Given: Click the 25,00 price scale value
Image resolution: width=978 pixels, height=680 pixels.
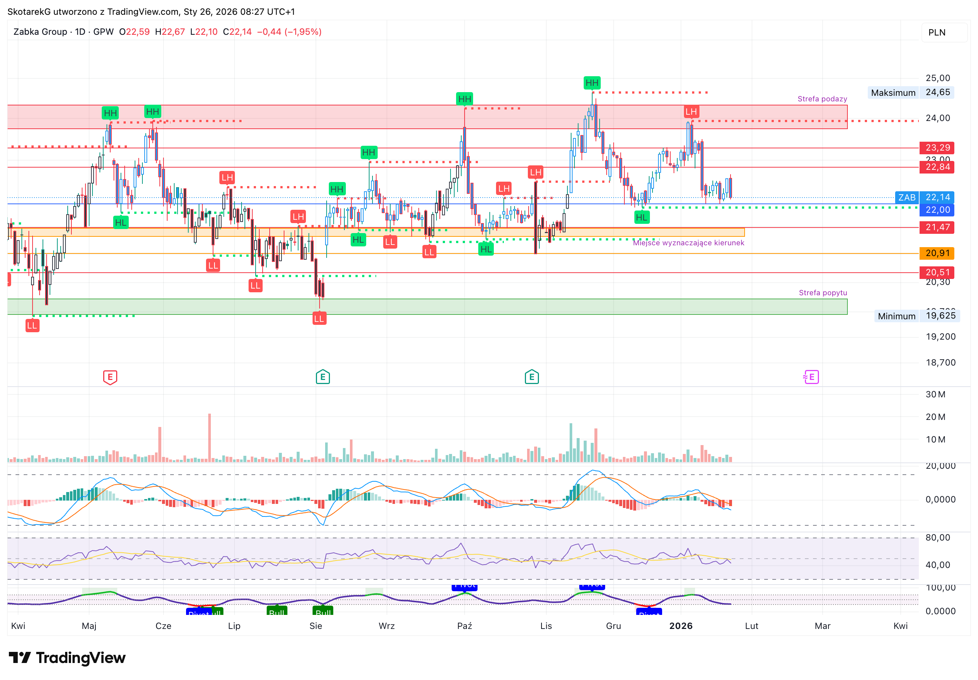Looking at the screenshot, I should pyautogui.click(x=938, y=78).
